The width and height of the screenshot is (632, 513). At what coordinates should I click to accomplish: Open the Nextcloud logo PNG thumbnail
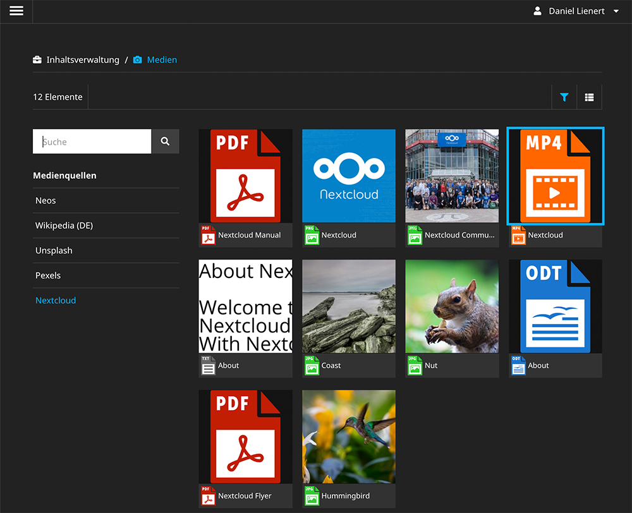pos(349,176)
